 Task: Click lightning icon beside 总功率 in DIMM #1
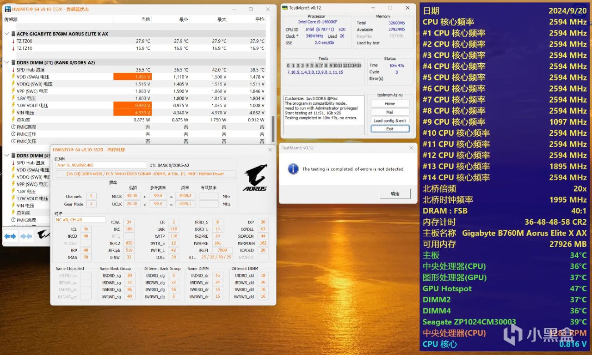[x=13, y=120]
